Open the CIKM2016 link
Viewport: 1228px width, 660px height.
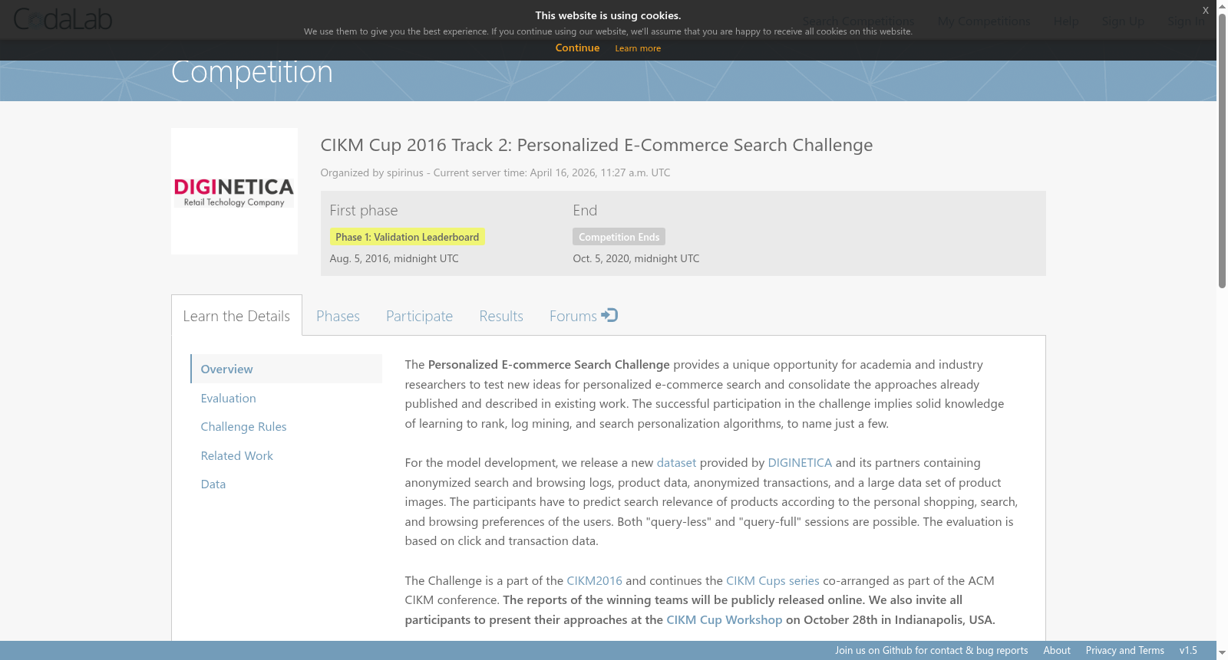click(594, 580)
